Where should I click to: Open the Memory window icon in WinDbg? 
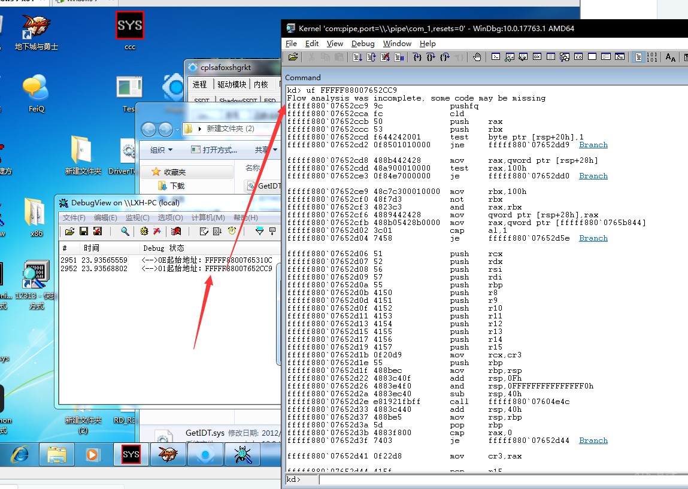551,57
